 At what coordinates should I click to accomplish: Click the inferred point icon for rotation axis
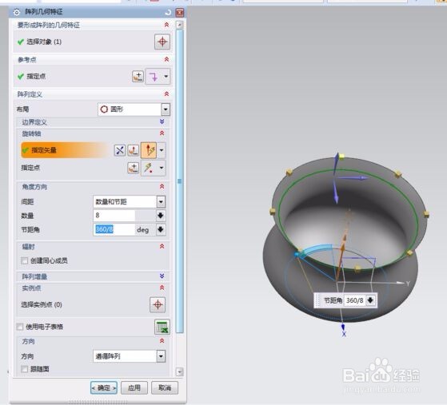149,168
